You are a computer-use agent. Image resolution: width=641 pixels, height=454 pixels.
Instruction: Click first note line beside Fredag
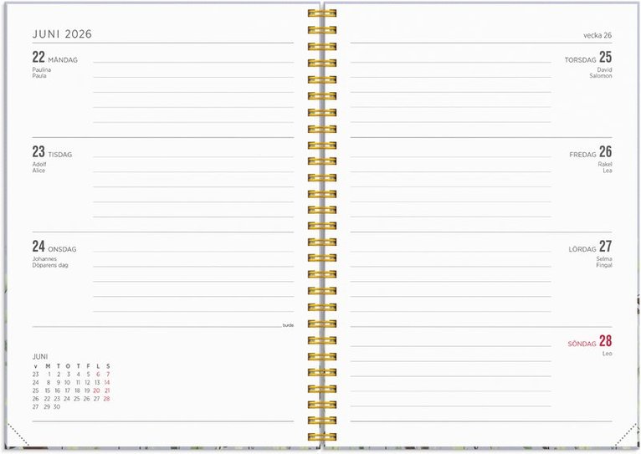pyautogui.click(x=450, y=156)
